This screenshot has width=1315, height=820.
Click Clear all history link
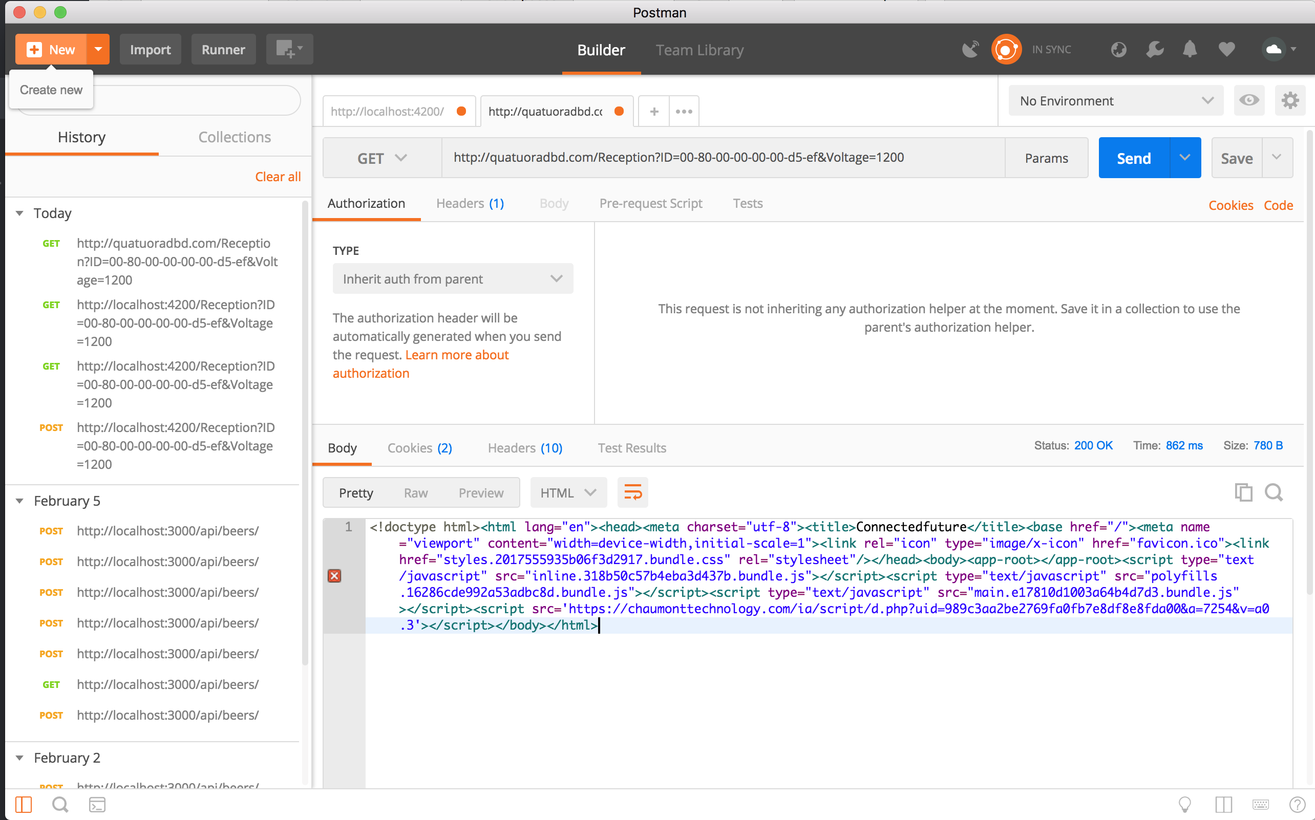point(278,177)
